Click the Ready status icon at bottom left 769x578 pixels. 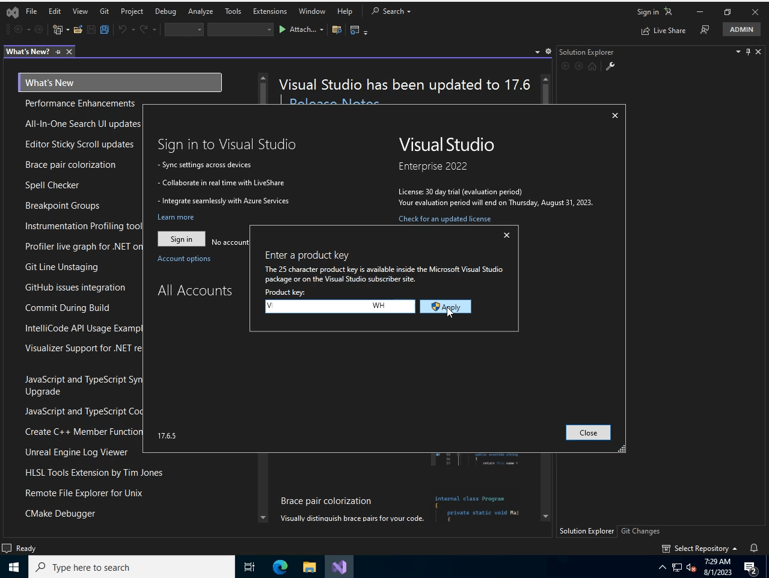coord(7,548)
